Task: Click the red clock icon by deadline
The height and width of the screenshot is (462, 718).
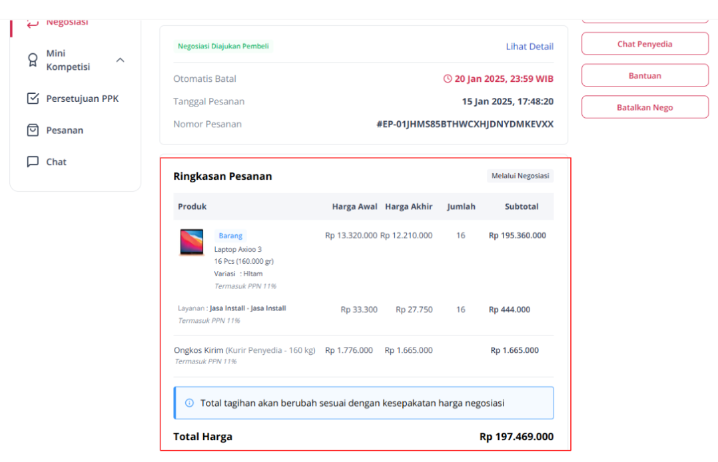Action: tap(448, 79)
